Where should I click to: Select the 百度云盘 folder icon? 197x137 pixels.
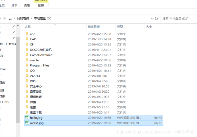click(x=27, y=92)
